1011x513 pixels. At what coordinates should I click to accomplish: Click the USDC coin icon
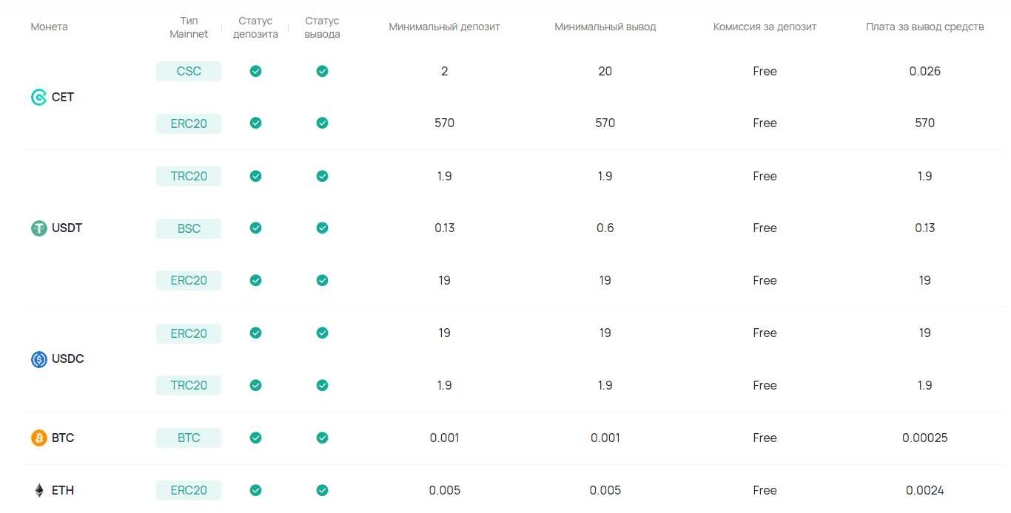(x=38, y=359)
